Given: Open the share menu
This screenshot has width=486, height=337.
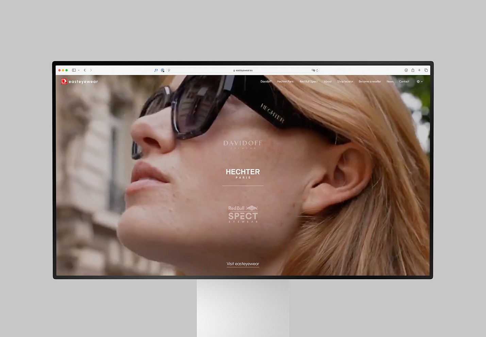Looking at the screenshot, I should click(413, 70).
